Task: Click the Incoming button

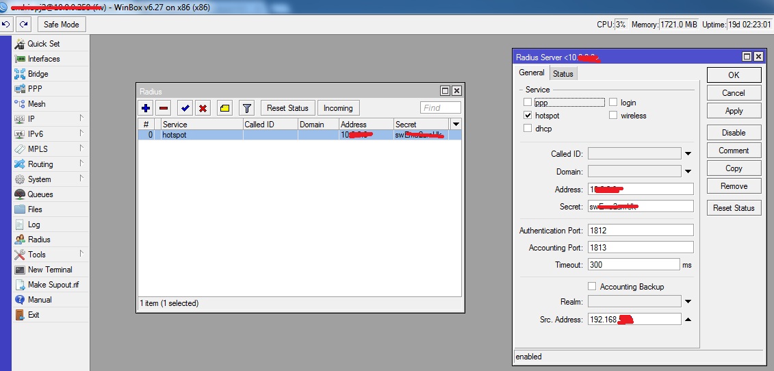Action: point(338,107)
